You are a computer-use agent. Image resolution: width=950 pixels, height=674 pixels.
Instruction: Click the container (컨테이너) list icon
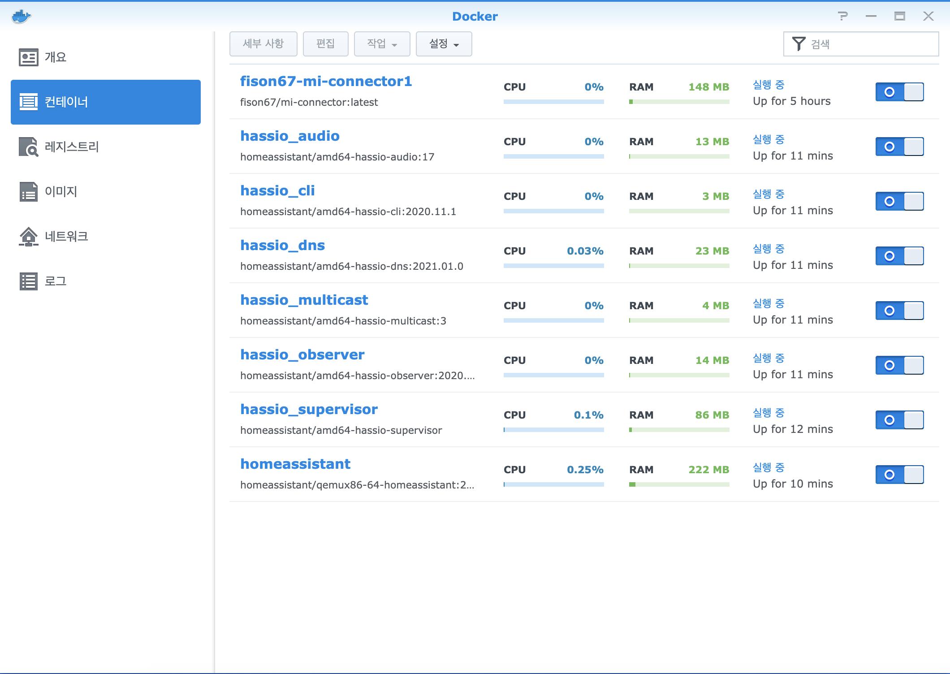click(x=29, y=102)
